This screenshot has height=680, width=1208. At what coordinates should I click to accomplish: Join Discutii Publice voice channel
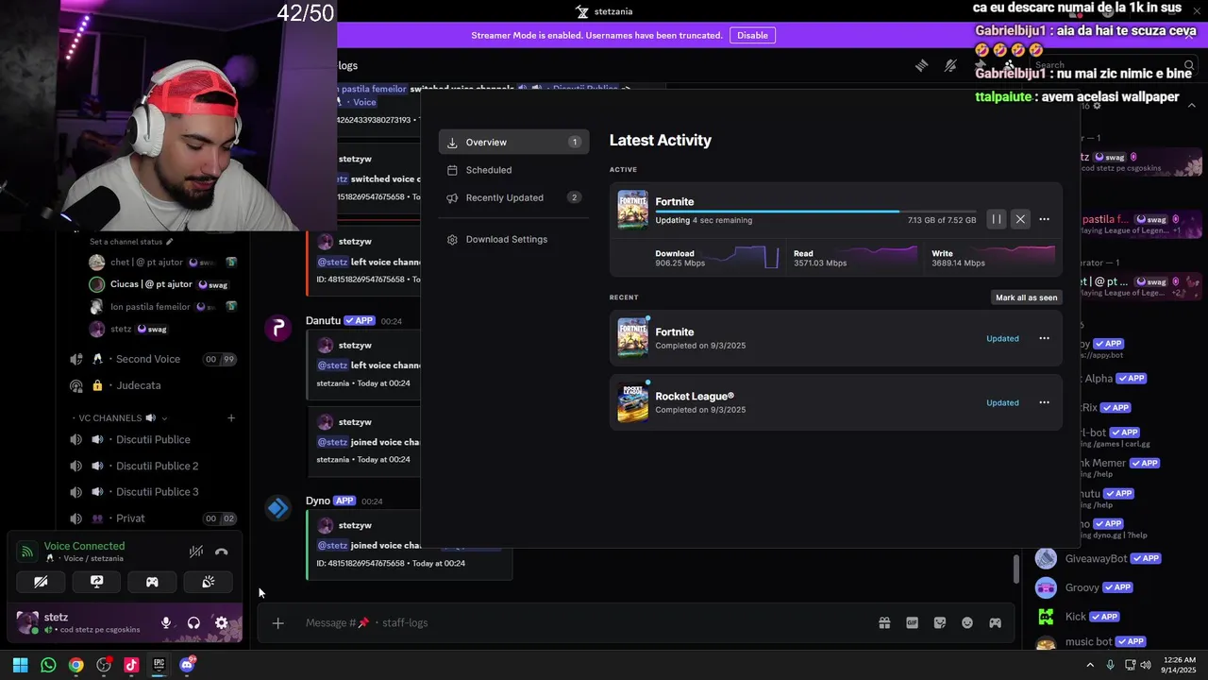pyautogui.click(x=154, y=440)
